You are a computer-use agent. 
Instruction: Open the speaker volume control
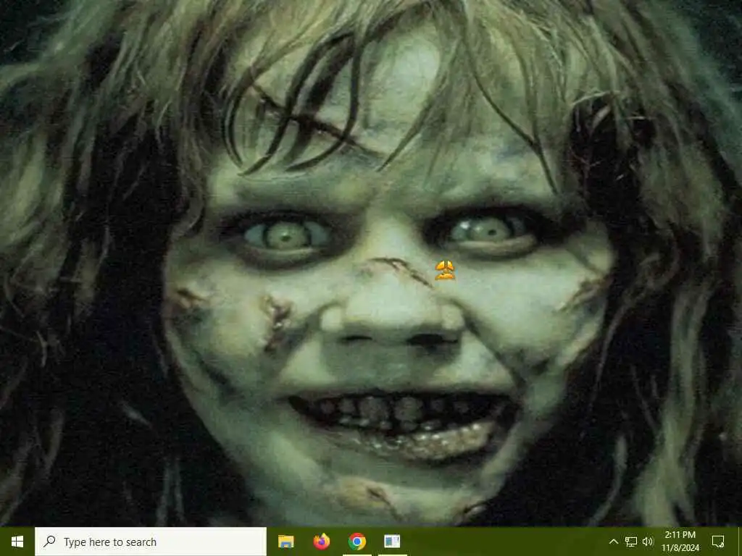pos(648,542)
